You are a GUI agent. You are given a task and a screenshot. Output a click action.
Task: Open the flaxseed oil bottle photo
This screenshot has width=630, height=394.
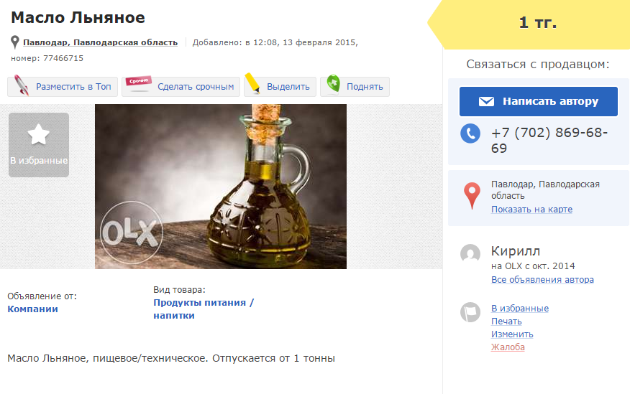[x=221, y=187]
